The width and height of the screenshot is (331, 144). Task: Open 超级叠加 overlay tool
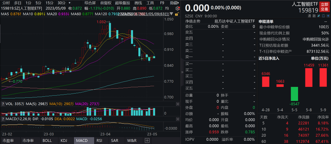point(123,3)
